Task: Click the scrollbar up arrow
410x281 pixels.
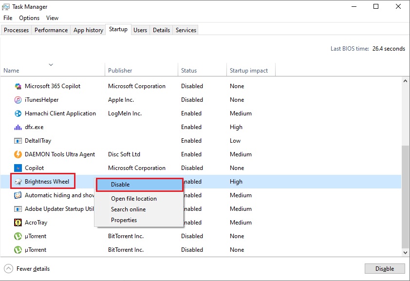Action: 405,81
